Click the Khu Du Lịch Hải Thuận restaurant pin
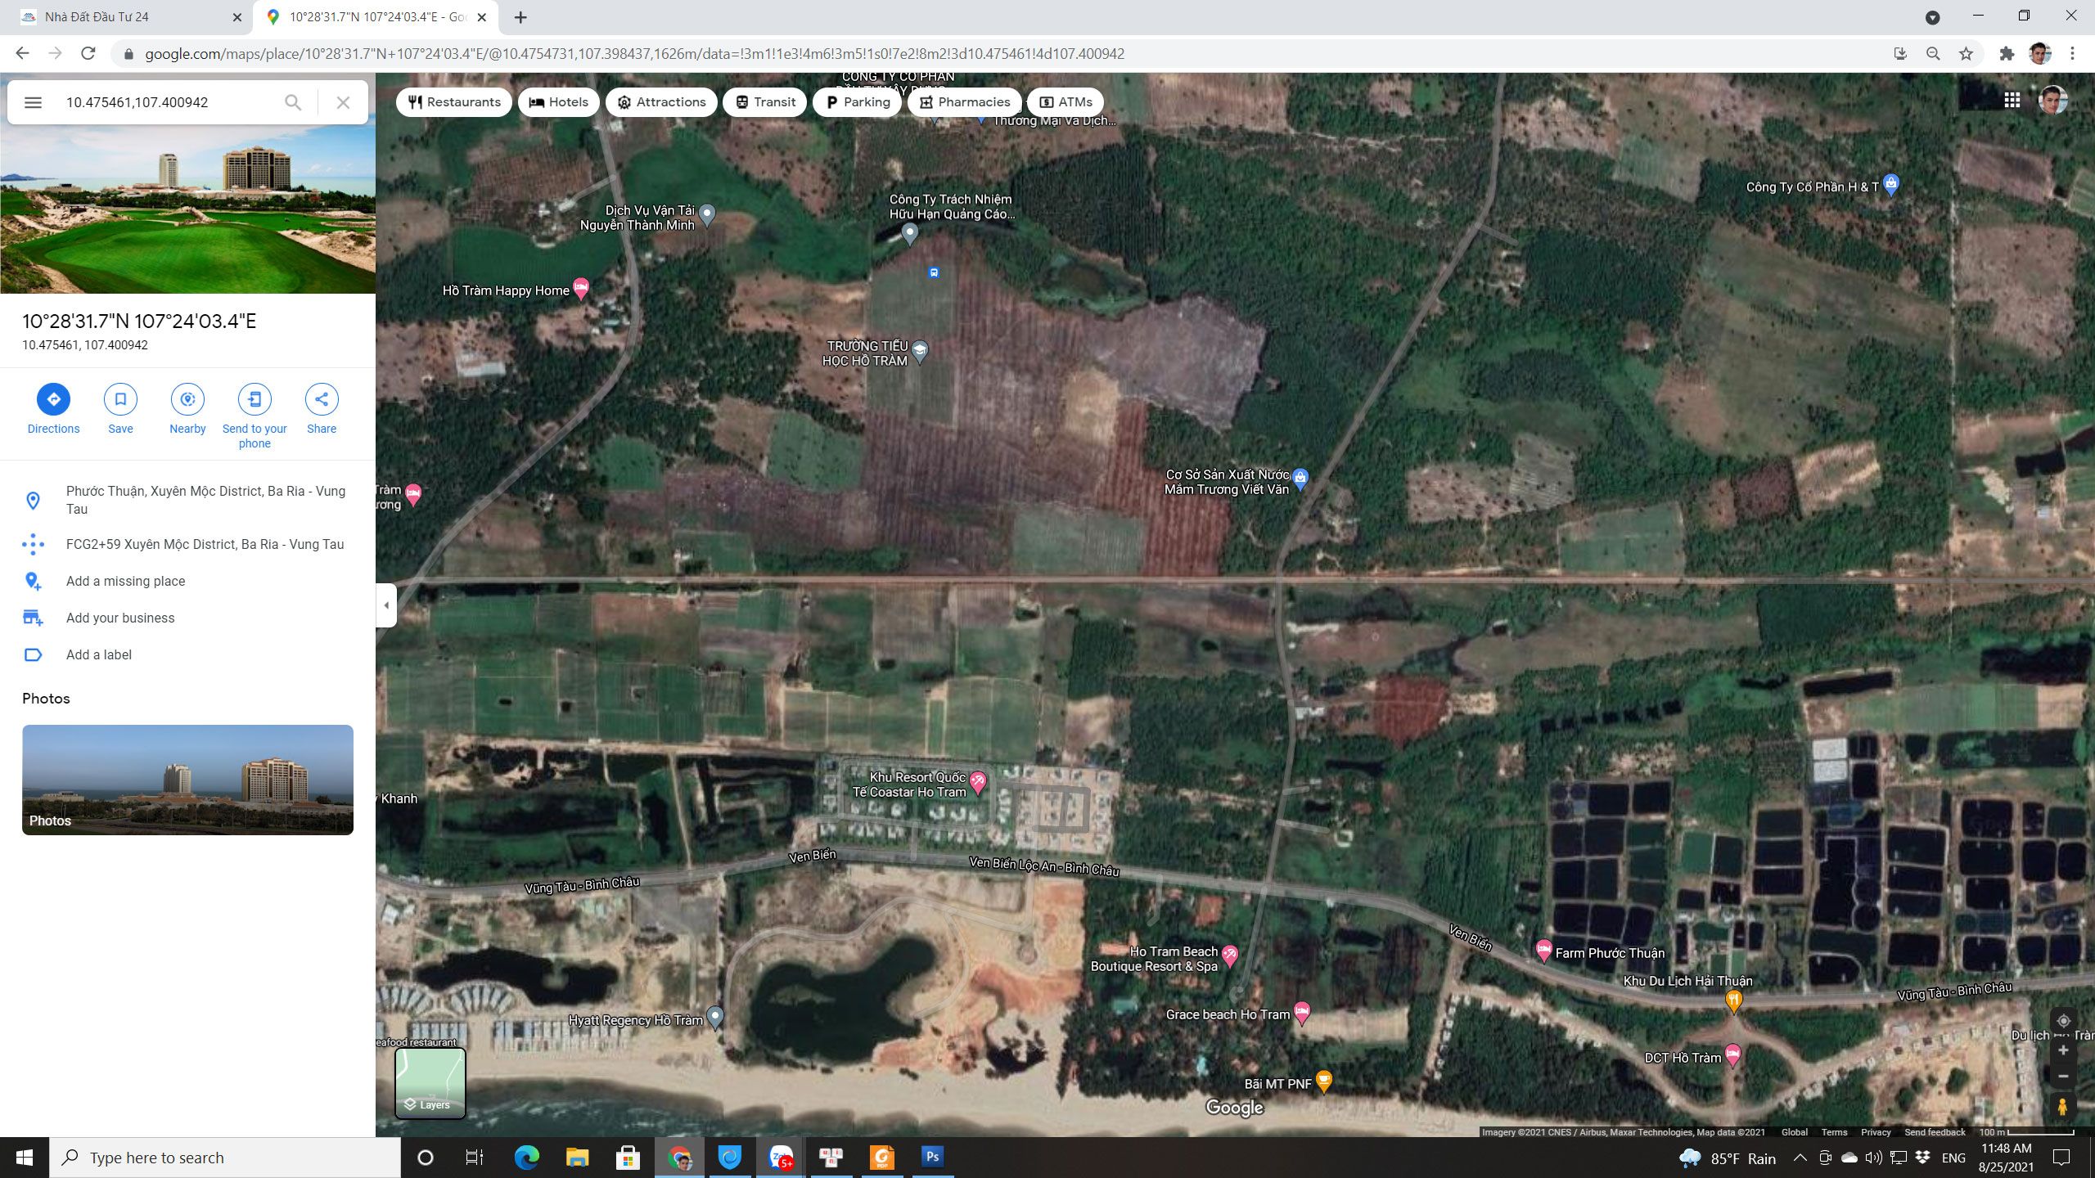 coord(1733,1001)
